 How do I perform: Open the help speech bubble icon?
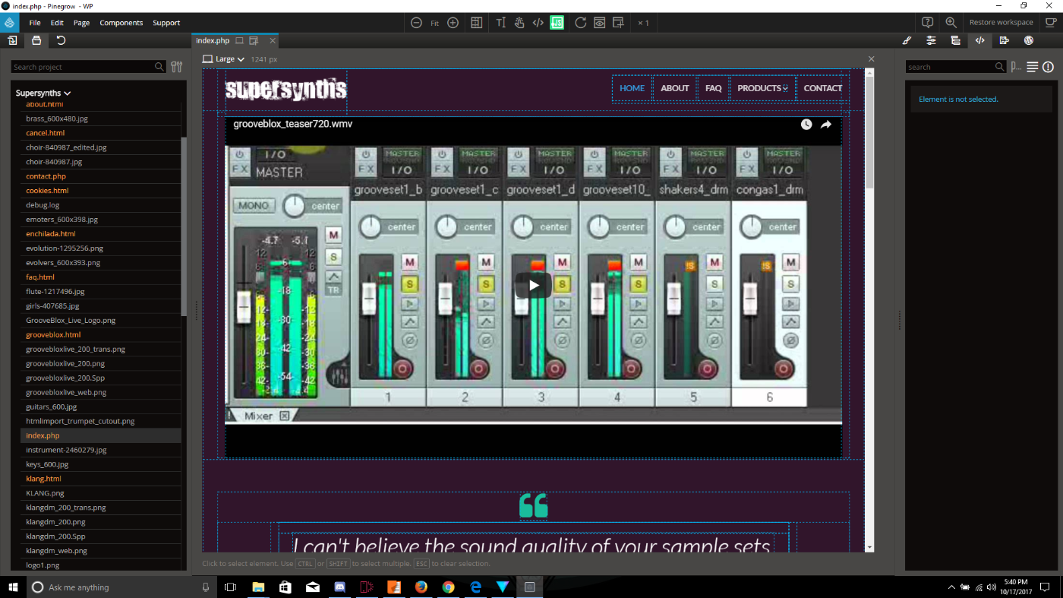pos(927,23)
